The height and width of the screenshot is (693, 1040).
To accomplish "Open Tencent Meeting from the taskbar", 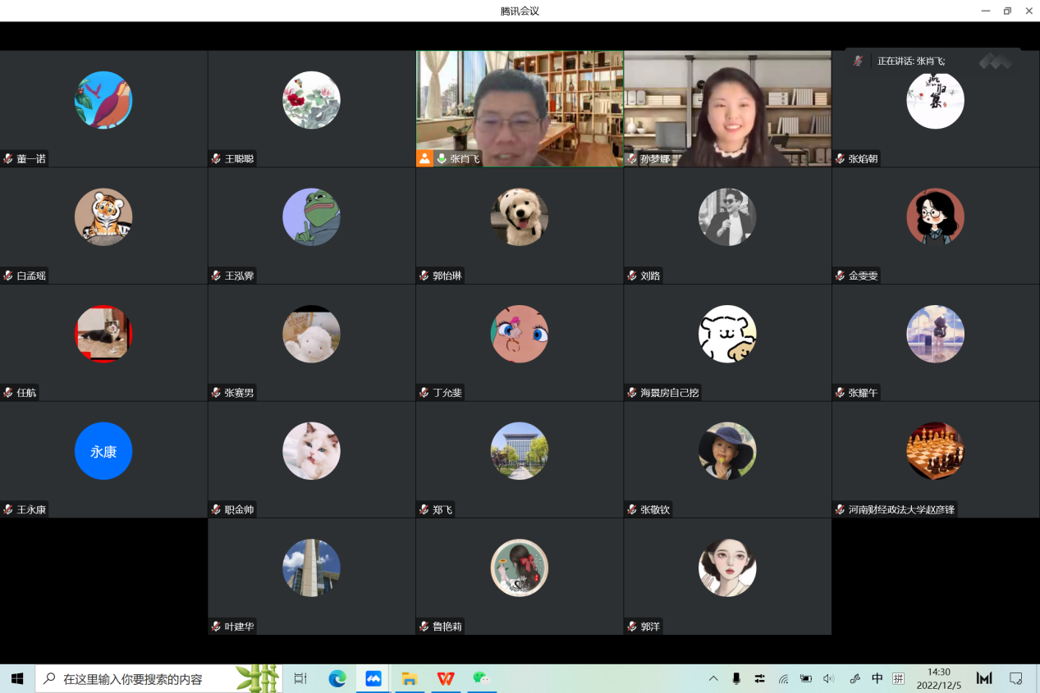I will 373,678.
